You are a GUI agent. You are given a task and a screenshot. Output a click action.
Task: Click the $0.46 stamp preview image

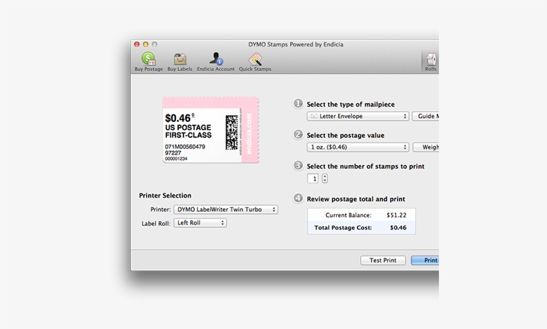(210, 130)
